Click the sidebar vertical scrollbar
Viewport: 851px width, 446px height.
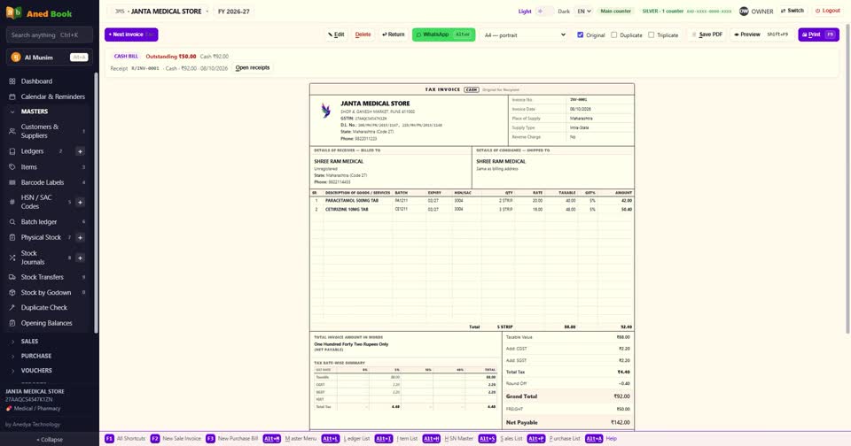click(96, 204)
